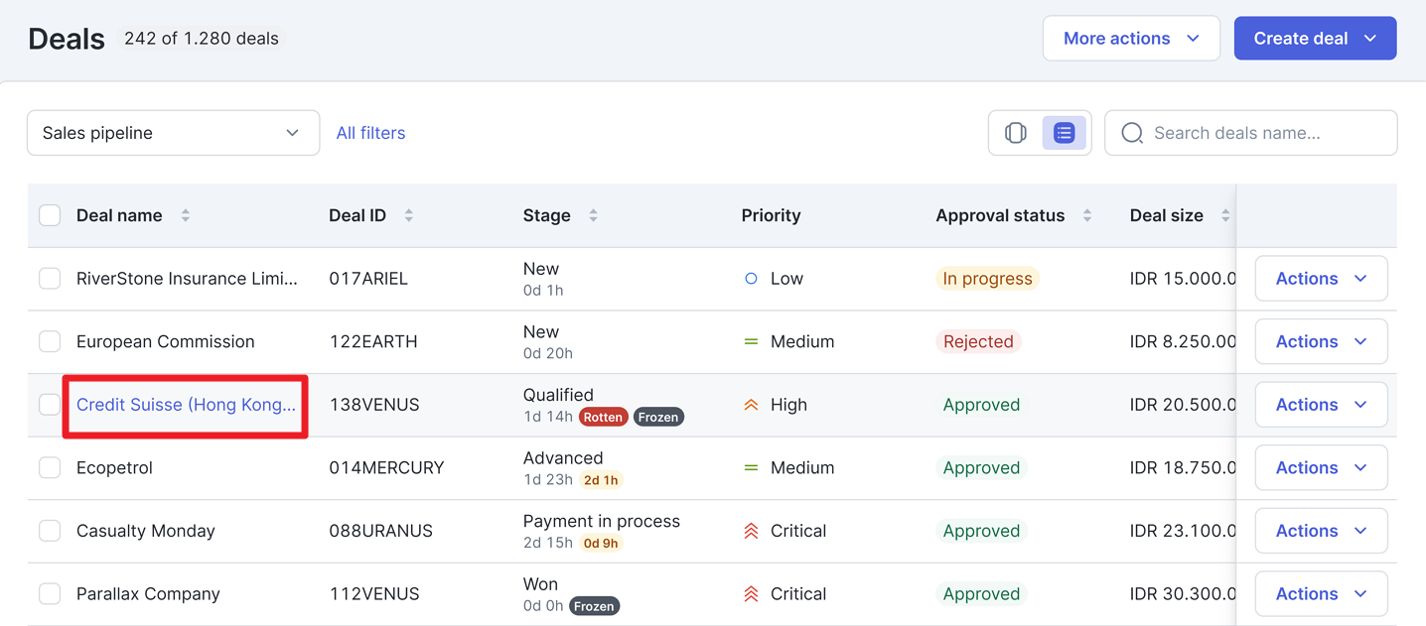Click Low priority circle icon
Viewport: 1426px width, 626px height.
pyautogui.click(x=751, y=279)
